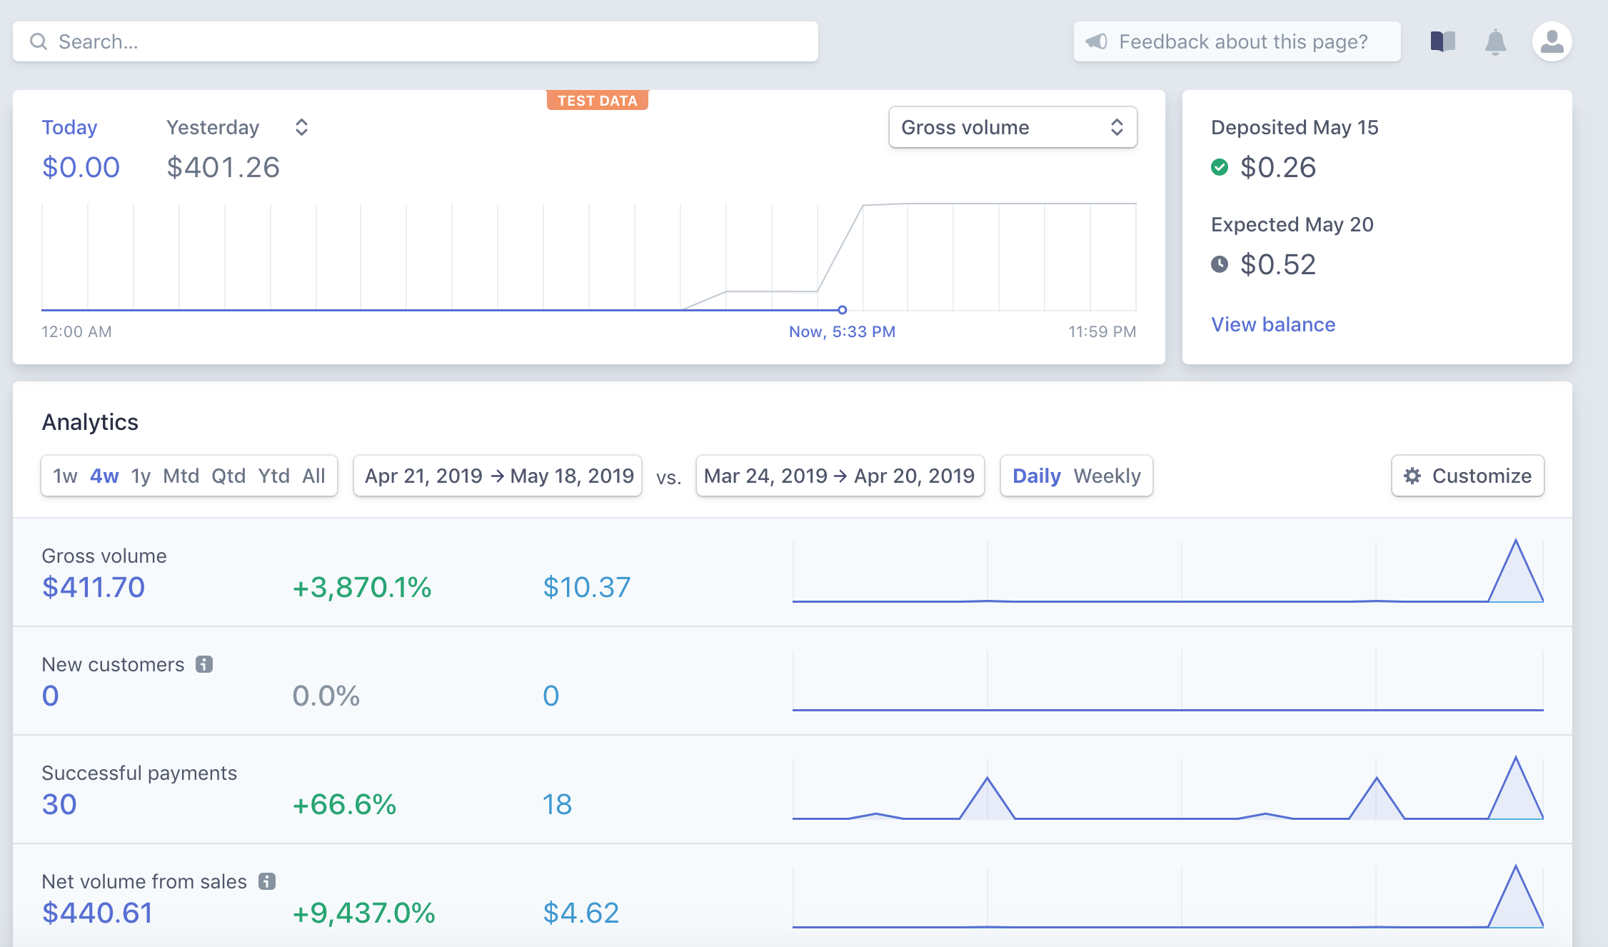The image size is (1608, 947).
Task: Open the Gross volume dropdown
Action: pos(1012,127)
